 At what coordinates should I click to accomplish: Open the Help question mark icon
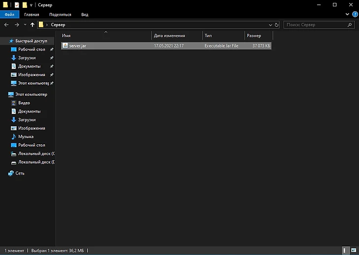pos(355,15)
